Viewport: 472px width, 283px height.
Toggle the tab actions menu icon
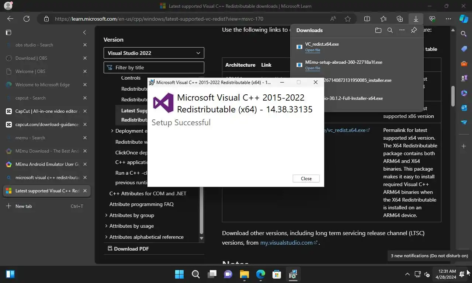pos(8,32)
